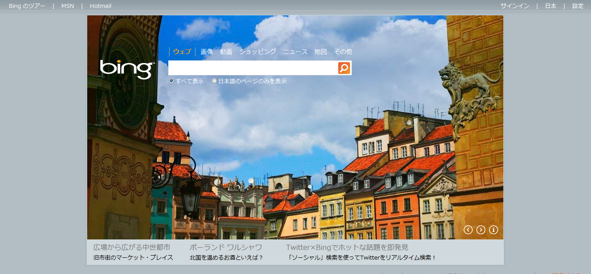
Task: Switch to the 動画 search tab
Action: point(226,52)
